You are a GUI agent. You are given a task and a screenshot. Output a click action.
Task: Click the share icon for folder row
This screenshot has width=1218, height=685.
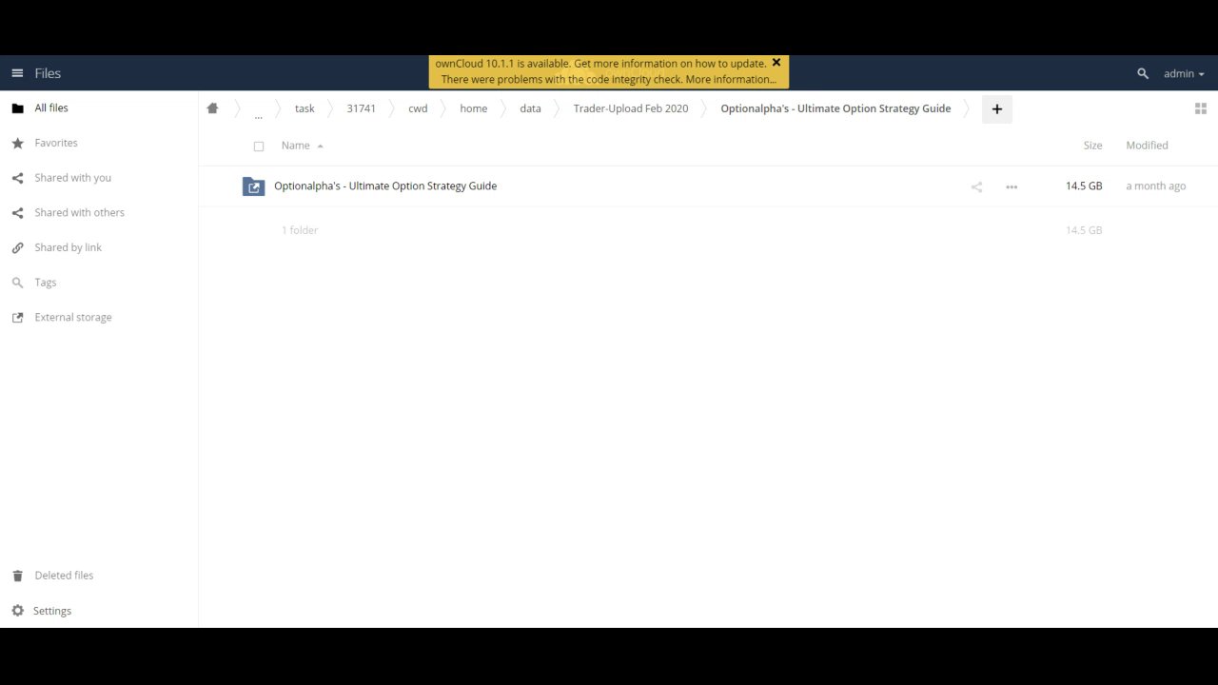pos(976,186)
